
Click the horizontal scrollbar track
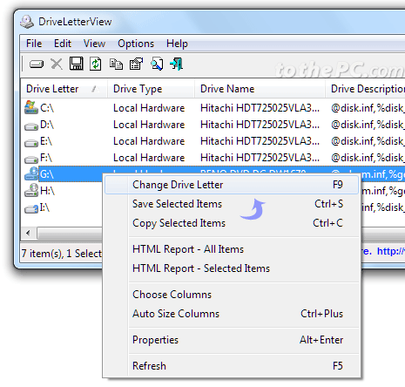click(x=70, y=233)
